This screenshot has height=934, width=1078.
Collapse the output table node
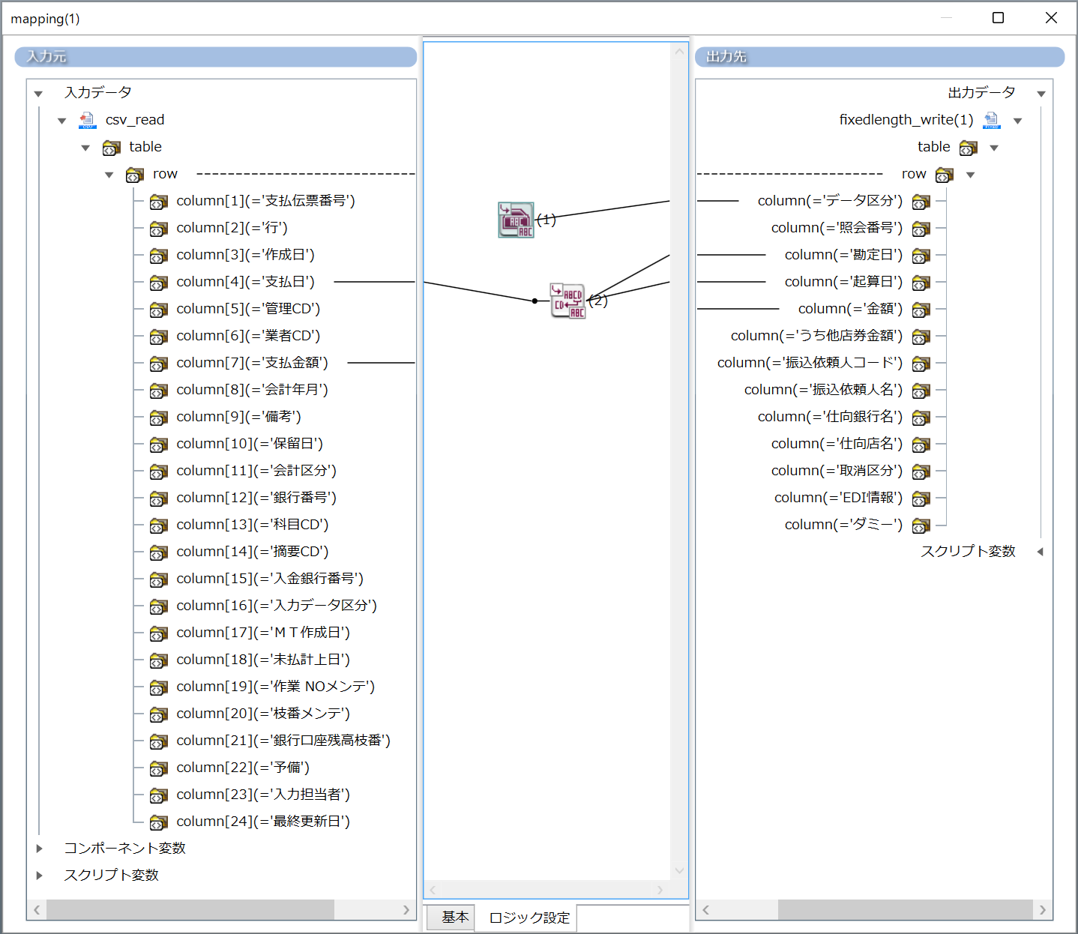[x=994, y=148]
